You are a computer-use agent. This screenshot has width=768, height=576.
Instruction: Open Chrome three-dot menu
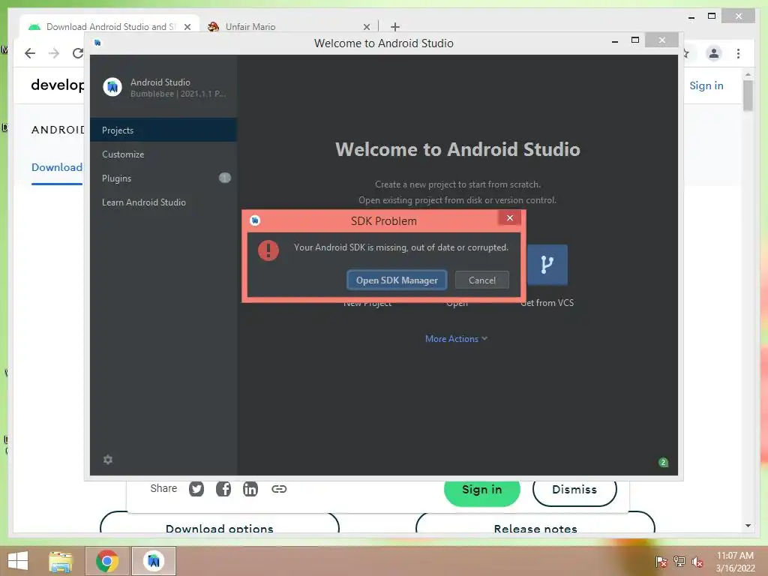click(738, 53)
